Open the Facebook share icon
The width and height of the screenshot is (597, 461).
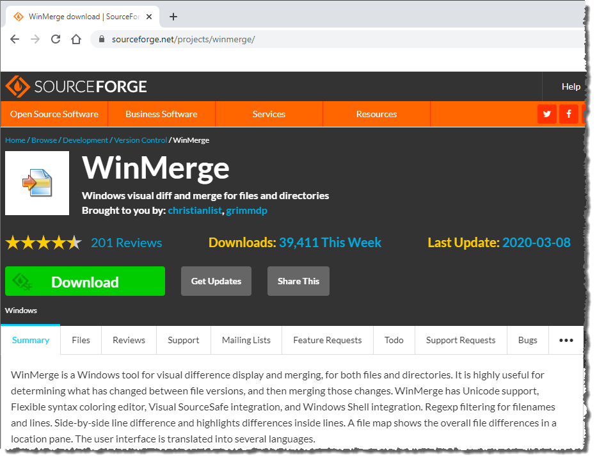pos(569,113)
